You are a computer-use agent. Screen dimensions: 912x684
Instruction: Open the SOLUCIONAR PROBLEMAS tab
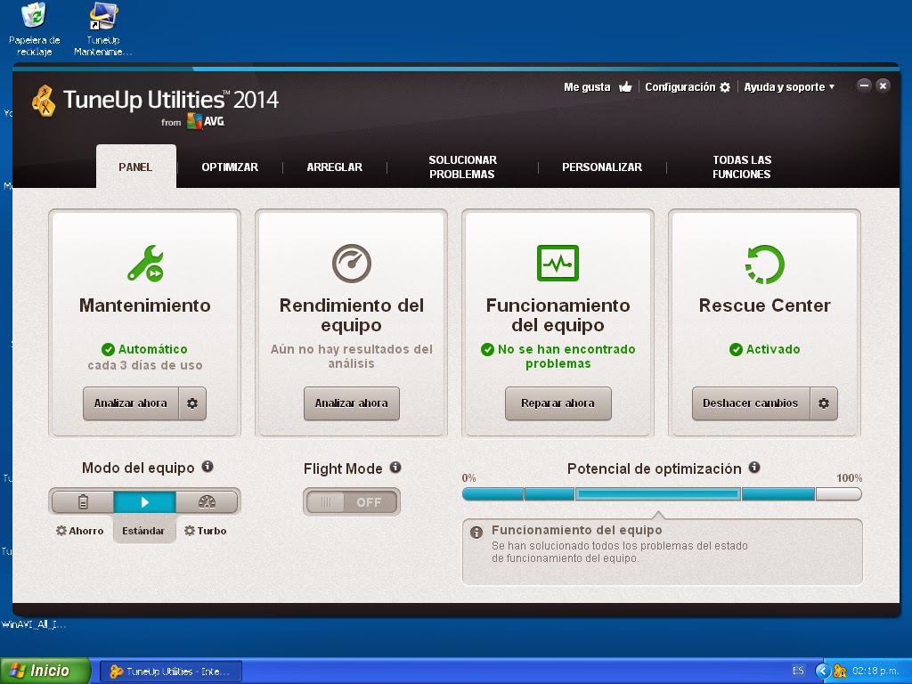(x=463, y=167)
